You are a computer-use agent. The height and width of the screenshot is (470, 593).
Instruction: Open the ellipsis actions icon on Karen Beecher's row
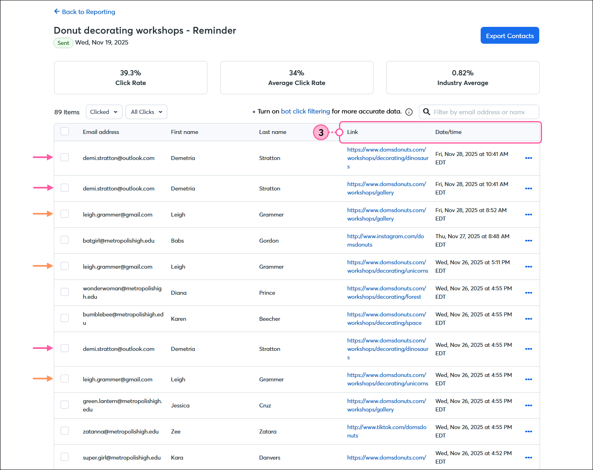click(x=528, y=319)
